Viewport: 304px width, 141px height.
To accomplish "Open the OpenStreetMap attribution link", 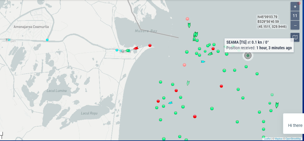I will (x=293, y=139).
